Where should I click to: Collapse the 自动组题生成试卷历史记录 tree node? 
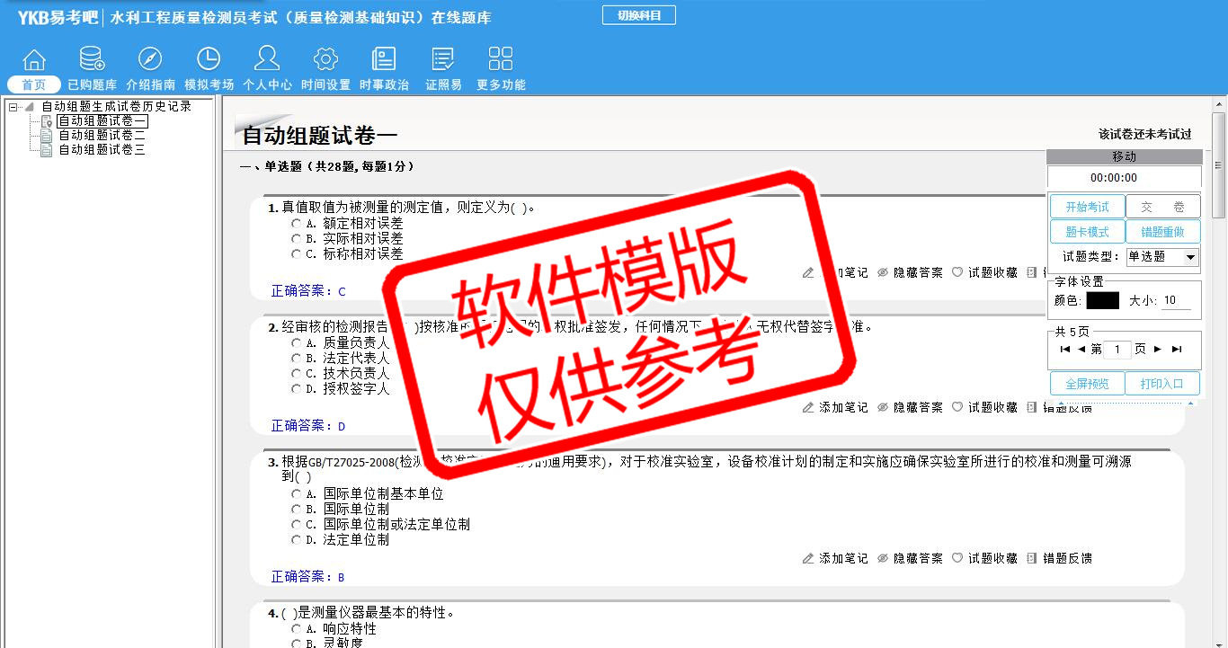(13, 107)
